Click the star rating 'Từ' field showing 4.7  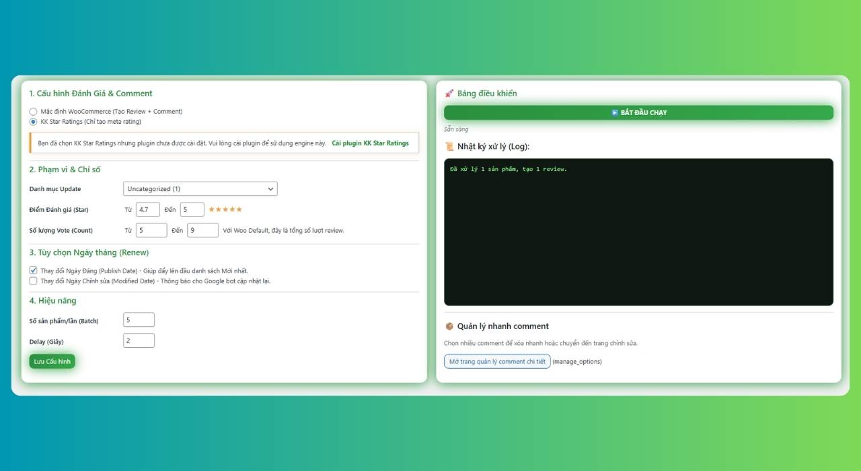click(x=148, y=210)
